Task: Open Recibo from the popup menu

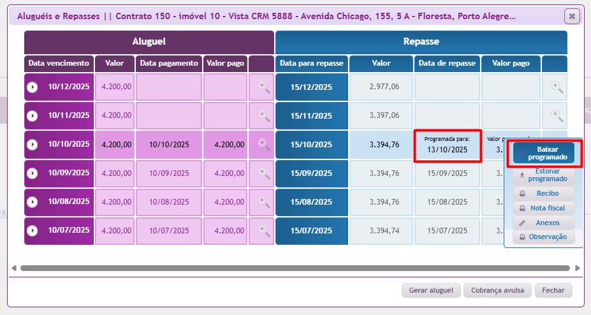Action: coord(543,193)
